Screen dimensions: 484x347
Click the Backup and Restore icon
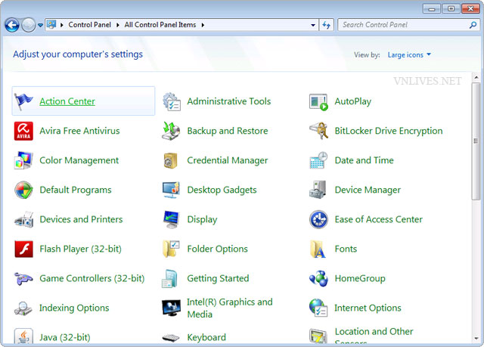[171, 131]
